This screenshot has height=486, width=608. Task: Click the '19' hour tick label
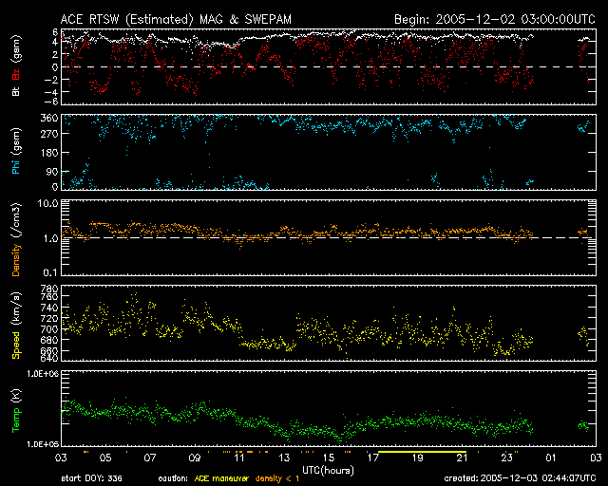[418, 458]
